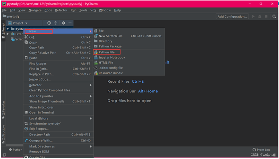The image size is (279, 159).
Task: Open the Refactor submenu entry
Action: [58, 85]
